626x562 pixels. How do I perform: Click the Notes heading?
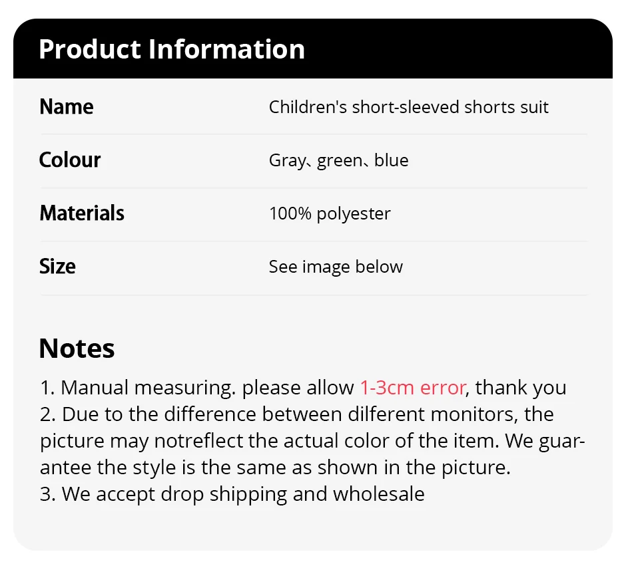pyautogui.click(x=77, y=349)
